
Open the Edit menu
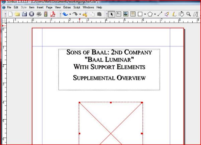pos(16,7)
